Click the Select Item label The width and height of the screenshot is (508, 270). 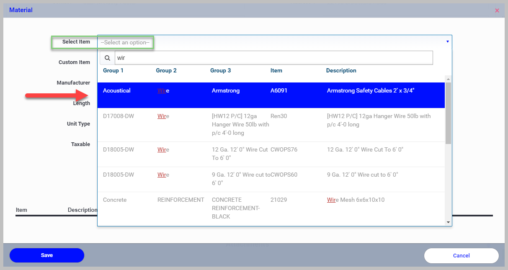[76, 41]
